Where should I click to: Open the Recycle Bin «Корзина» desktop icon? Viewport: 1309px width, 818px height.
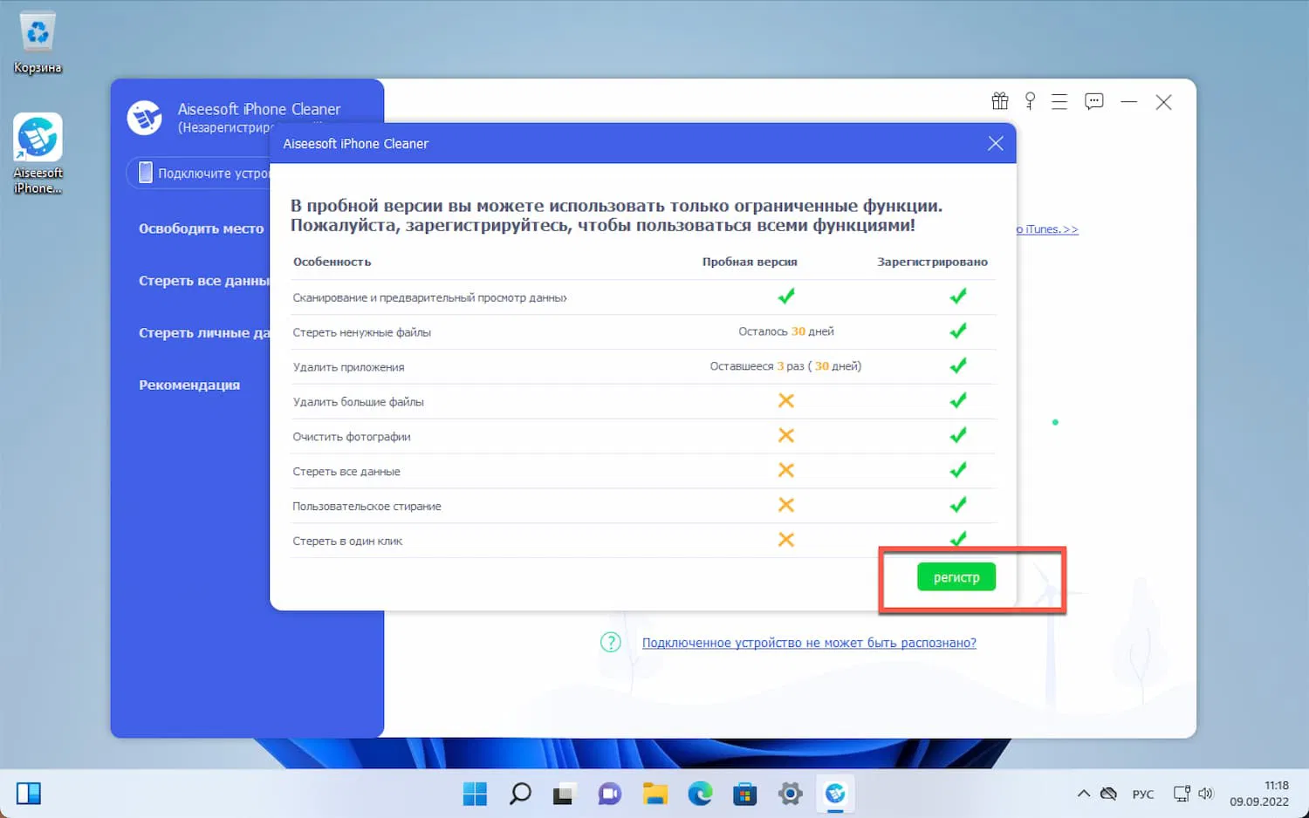[x=38, y=43]
